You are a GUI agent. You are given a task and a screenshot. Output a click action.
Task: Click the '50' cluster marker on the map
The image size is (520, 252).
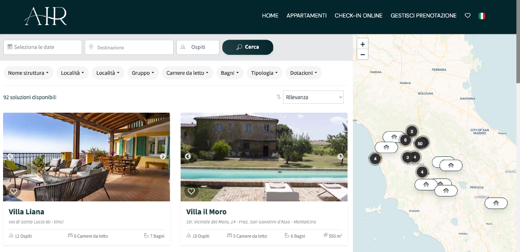(x=421, y=143)
